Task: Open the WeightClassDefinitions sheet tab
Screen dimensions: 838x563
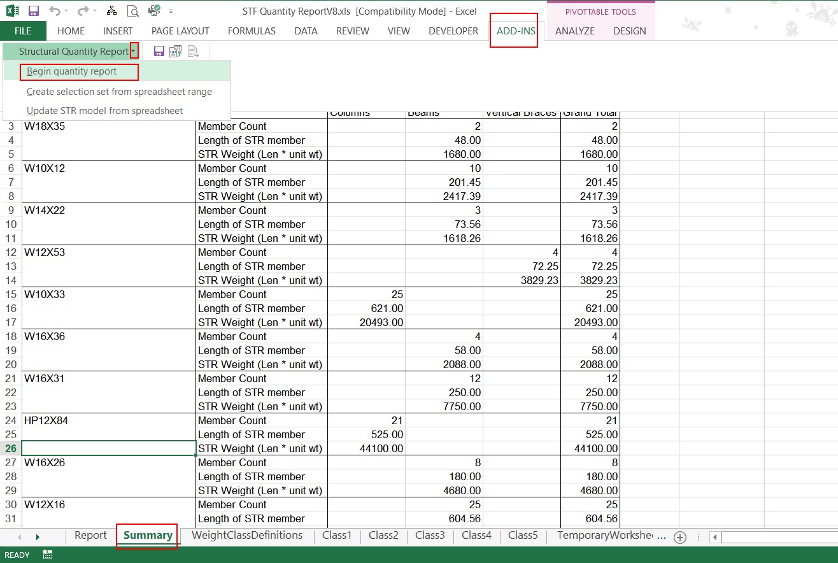Action: click(247, 536)
